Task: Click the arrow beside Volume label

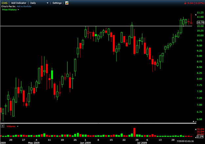Action: [18, 126]
